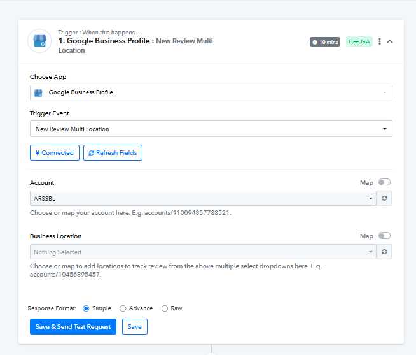Click the Business Location helper text
The width and height of the screenshot is (416, 355).
click(x=176, y=270)
